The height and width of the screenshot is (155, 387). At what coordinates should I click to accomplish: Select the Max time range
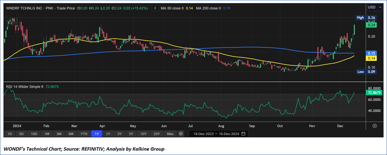(x=170, y=134)
